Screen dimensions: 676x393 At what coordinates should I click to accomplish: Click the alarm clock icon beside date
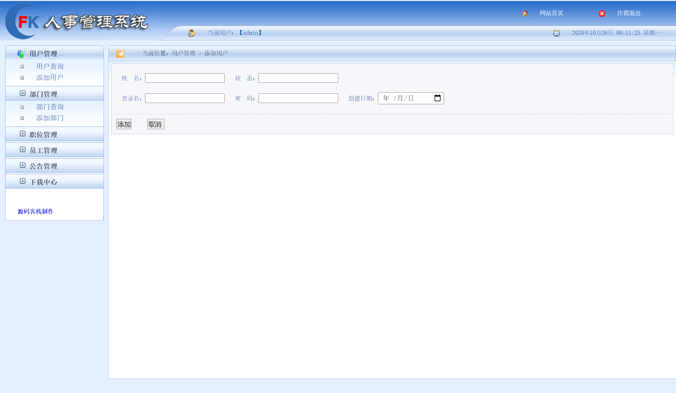point(557,33)
